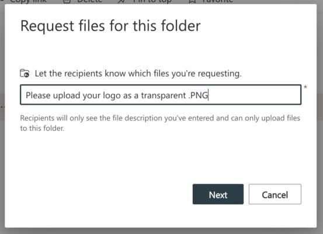Click the word "Please" in the description
Screen dimensions: 323x234
click(x=38, y=95)
